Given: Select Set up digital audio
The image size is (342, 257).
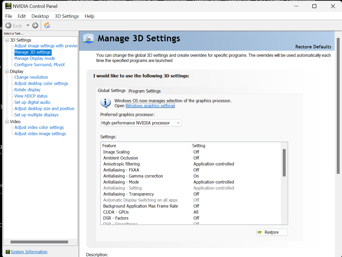Looking at the screenshot, I should pos(32,102).
